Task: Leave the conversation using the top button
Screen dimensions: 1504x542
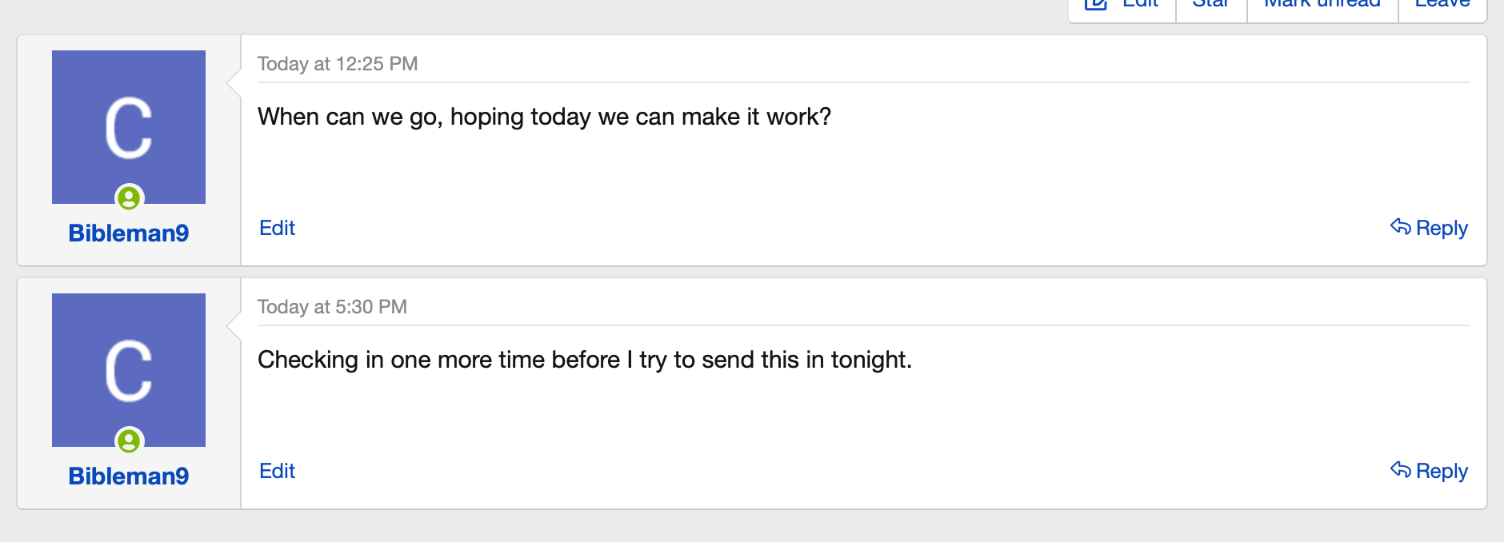Action: (1442, 4)
